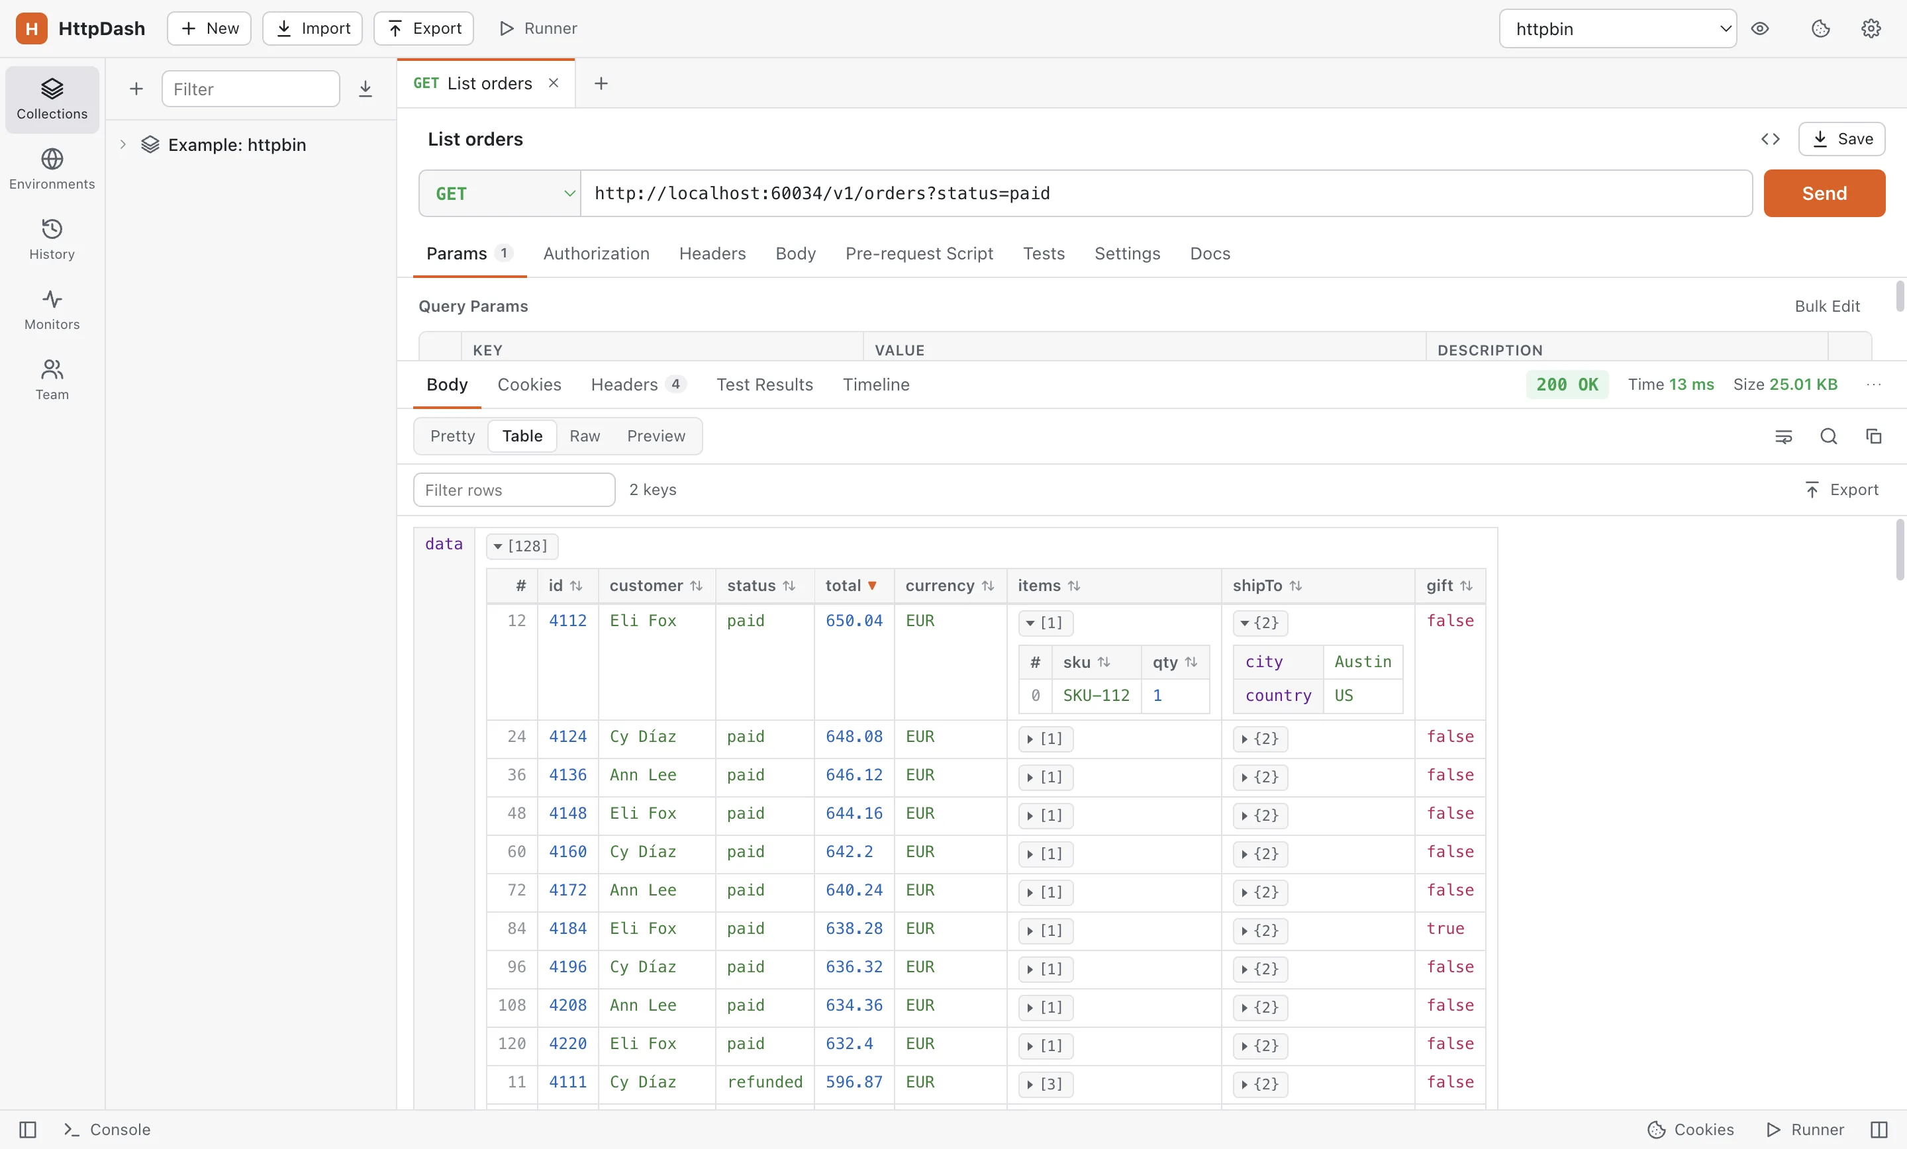Select the Pretty view mode
1907x1149 pixels.
pyautogui.click(x=453, y=436)
